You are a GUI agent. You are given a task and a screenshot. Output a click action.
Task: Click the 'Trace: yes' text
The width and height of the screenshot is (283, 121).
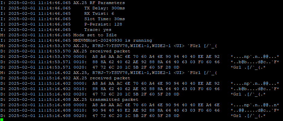pyautogui.click(x=97, y=30)
